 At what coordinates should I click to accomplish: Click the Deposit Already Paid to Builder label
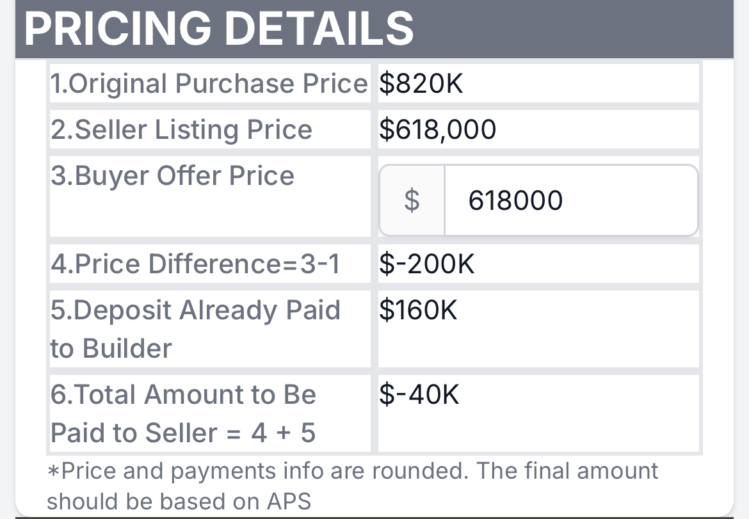pyautogui.click(x=195, y=329)
